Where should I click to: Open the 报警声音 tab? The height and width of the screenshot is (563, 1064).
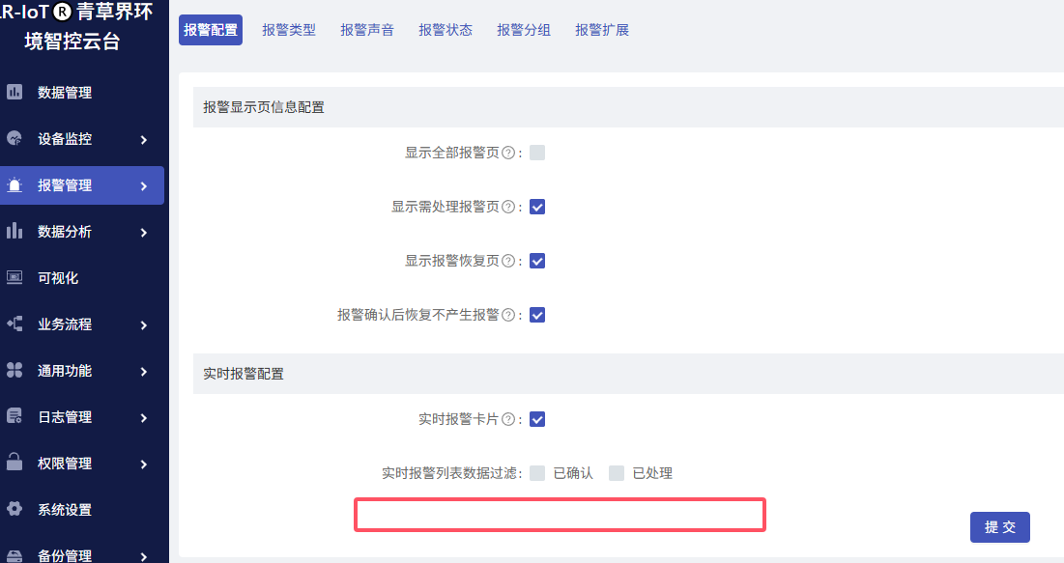tap(367, 30)
